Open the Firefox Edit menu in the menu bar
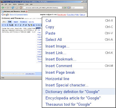 point(6,4)
